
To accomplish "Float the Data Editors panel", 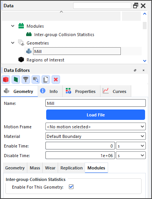I will click(135, 70).
